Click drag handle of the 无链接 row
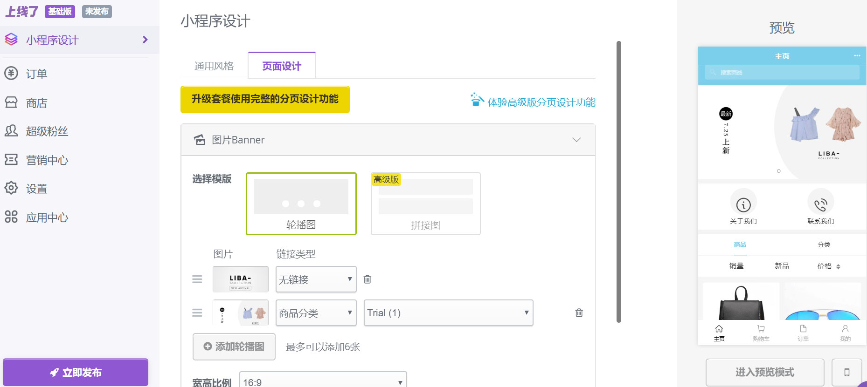This screenshot has height=387, width=867. 197,279
